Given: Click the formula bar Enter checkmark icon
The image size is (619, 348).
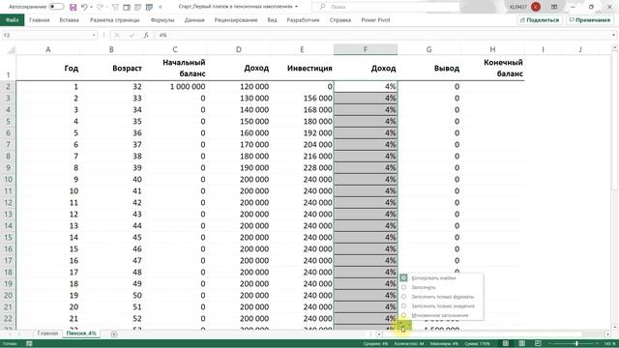Looking at the screenshot, I should click(x=132, y=35).
